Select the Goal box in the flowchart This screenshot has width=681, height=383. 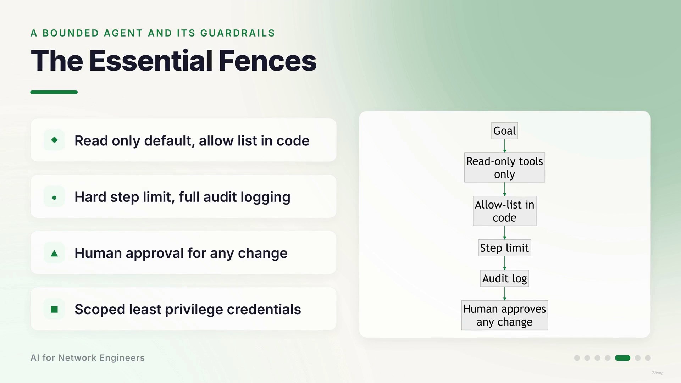[504, 131]
